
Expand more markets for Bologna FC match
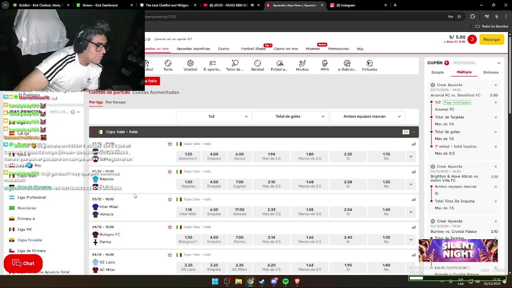point(411,239)
